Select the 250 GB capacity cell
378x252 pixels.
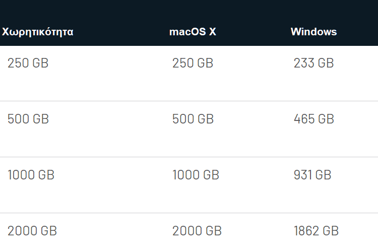[28, 63]
